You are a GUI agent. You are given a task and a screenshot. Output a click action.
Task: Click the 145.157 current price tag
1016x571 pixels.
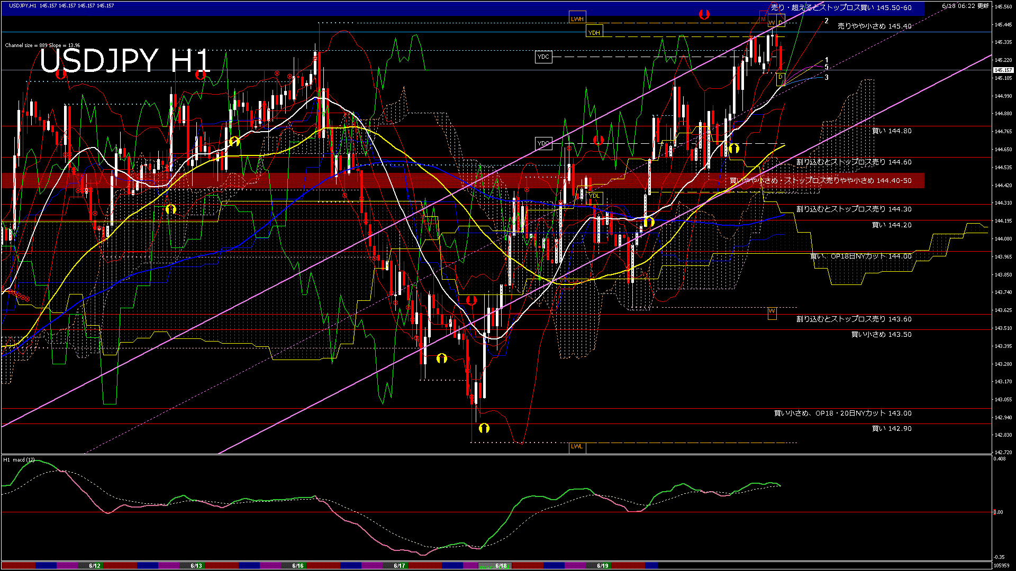click(1003, 70)
